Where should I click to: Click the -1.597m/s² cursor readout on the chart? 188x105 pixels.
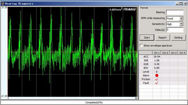point(116,10)
